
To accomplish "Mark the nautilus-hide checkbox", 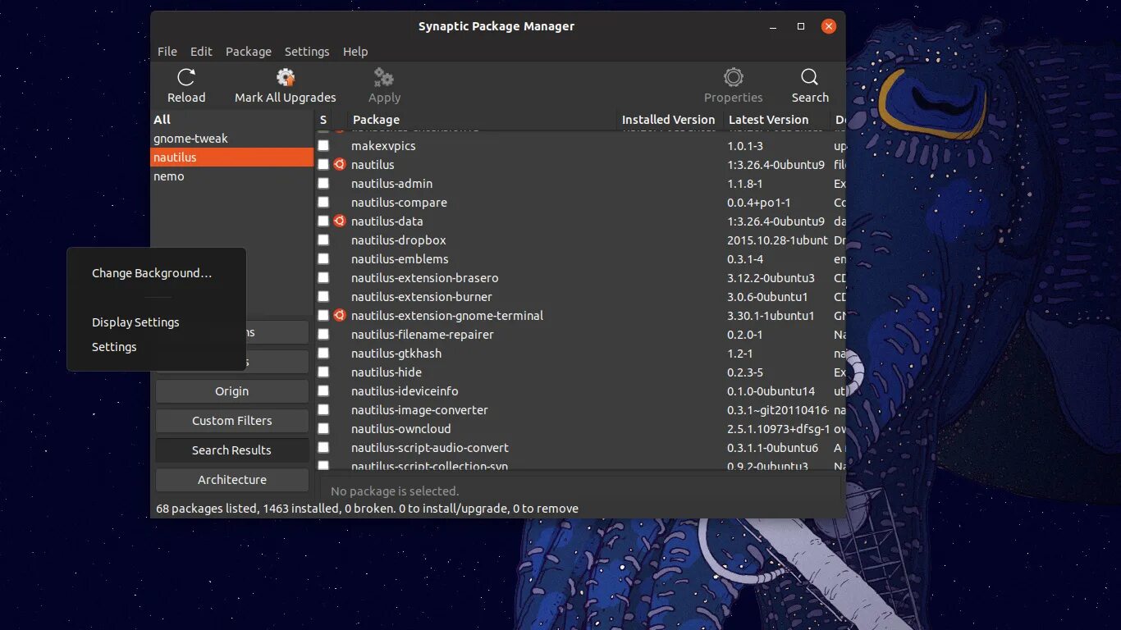I will (323, 372).
